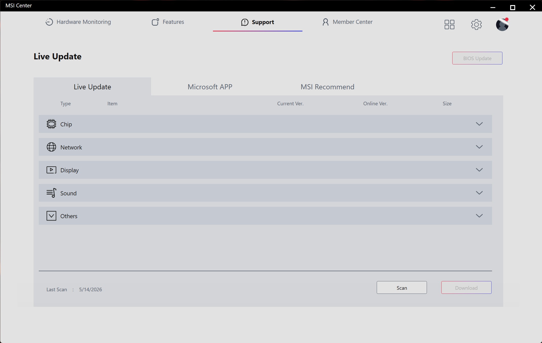Click the Network globe icon
This screenshot has height=343, width=542.
point(51,147)
